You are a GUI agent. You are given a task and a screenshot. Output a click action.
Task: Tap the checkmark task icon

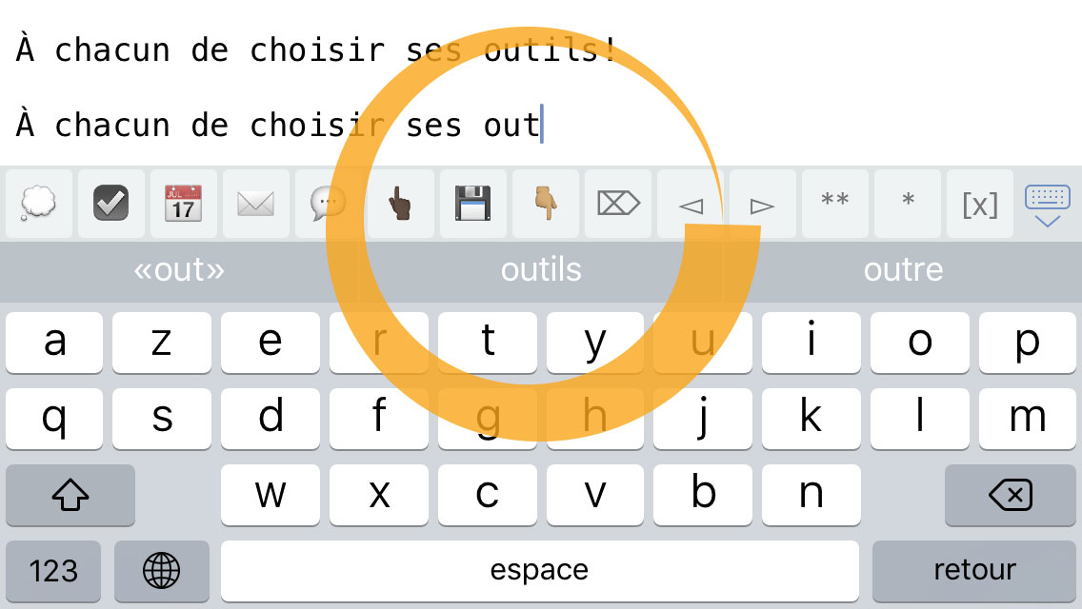coord(111,205)
